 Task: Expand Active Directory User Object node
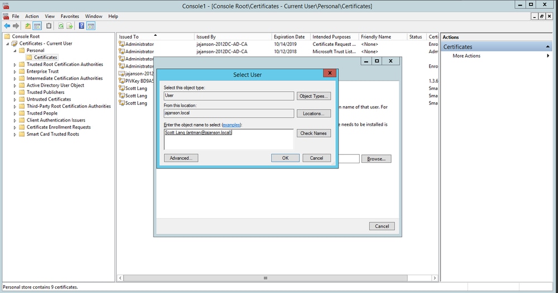point(15,86)
